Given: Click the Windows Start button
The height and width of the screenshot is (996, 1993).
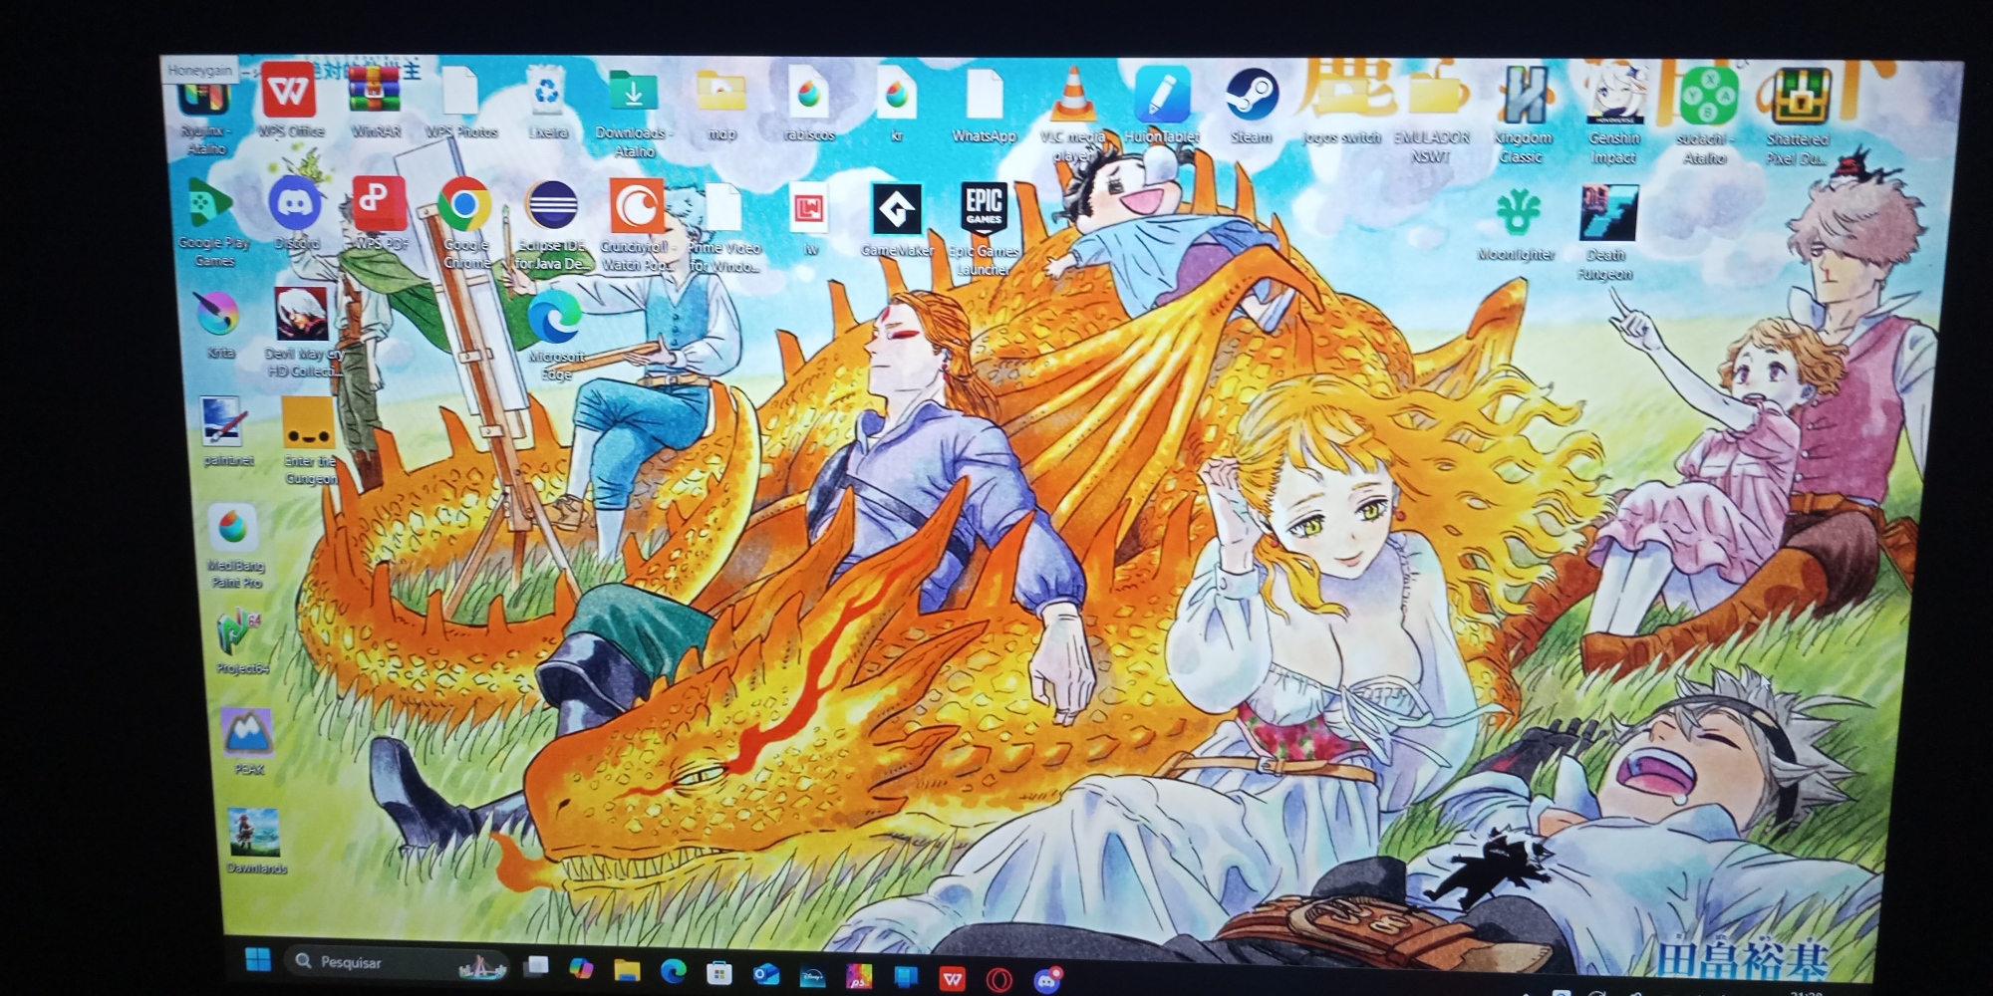Looking at the screenshot, I should point(257,960).
